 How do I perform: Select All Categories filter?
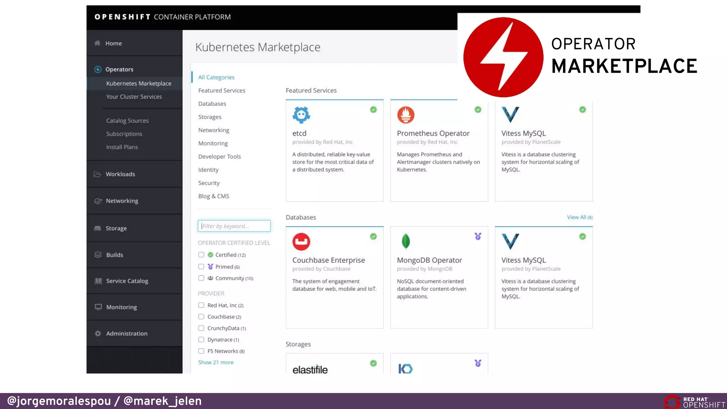[x=216, y=77]
